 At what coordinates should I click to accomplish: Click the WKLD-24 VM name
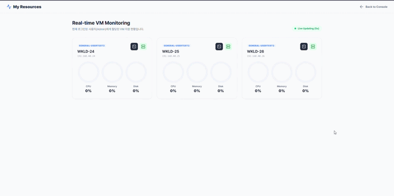point(86,52)
